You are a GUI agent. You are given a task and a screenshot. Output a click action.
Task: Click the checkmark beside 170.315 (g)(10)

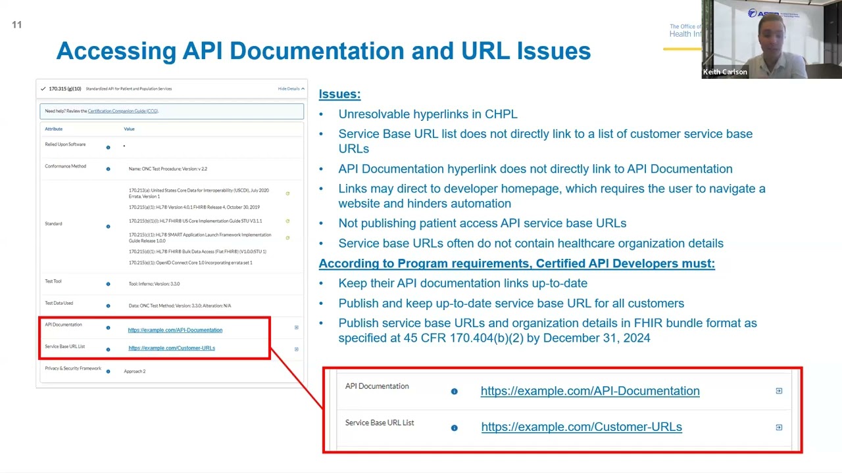43,89
